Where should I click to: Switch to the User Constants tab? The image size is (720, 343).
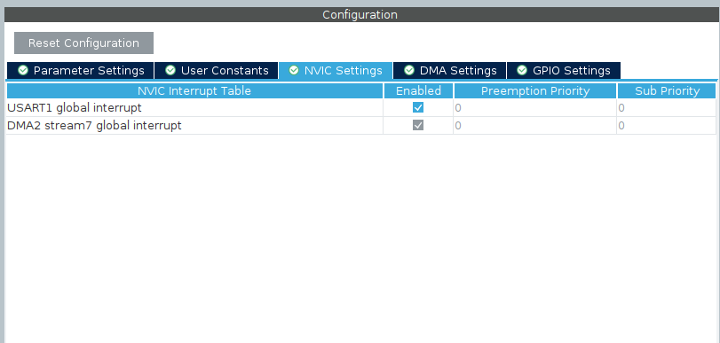(x=217, y=71)
